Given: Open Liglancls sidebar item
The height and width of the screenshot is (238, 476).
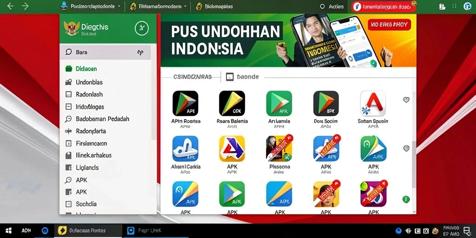Looking at the screenshot, I should pos(87,167).
